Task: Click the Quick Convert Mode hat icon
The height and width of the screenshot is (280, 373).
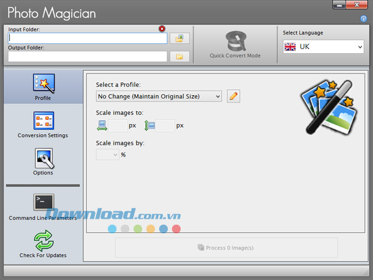Action: coord(235,41)
